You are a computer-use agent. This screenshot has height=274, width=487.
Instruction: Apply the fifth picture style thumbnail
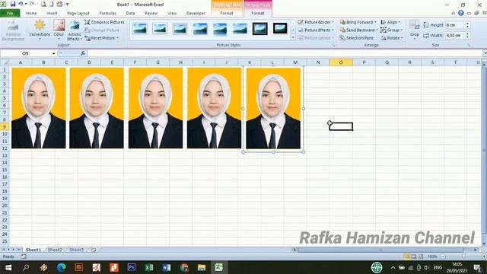click(220, 28)
